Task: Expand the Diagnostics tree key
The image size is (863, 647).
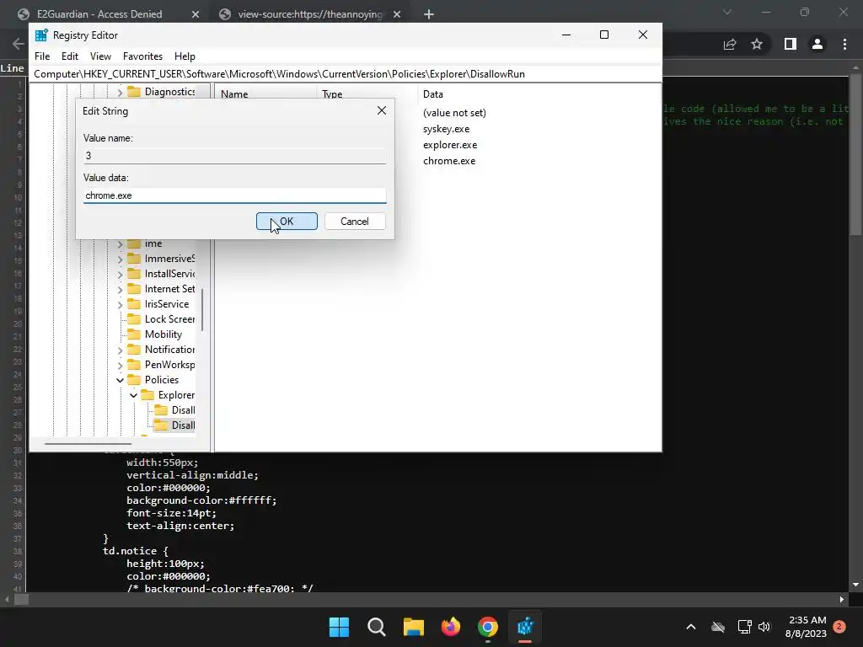Action: [120, 93]
